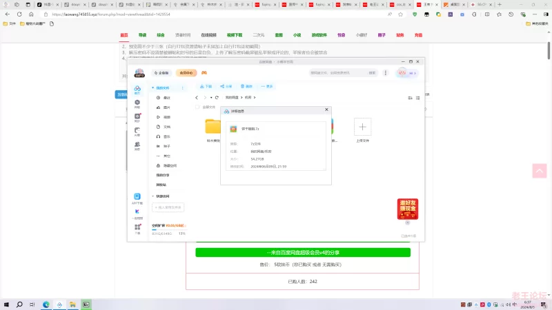The height and width of the screenshot is (310, 552).
Task: Expand the chevron beside the top-right avatar
Action: 415,73
